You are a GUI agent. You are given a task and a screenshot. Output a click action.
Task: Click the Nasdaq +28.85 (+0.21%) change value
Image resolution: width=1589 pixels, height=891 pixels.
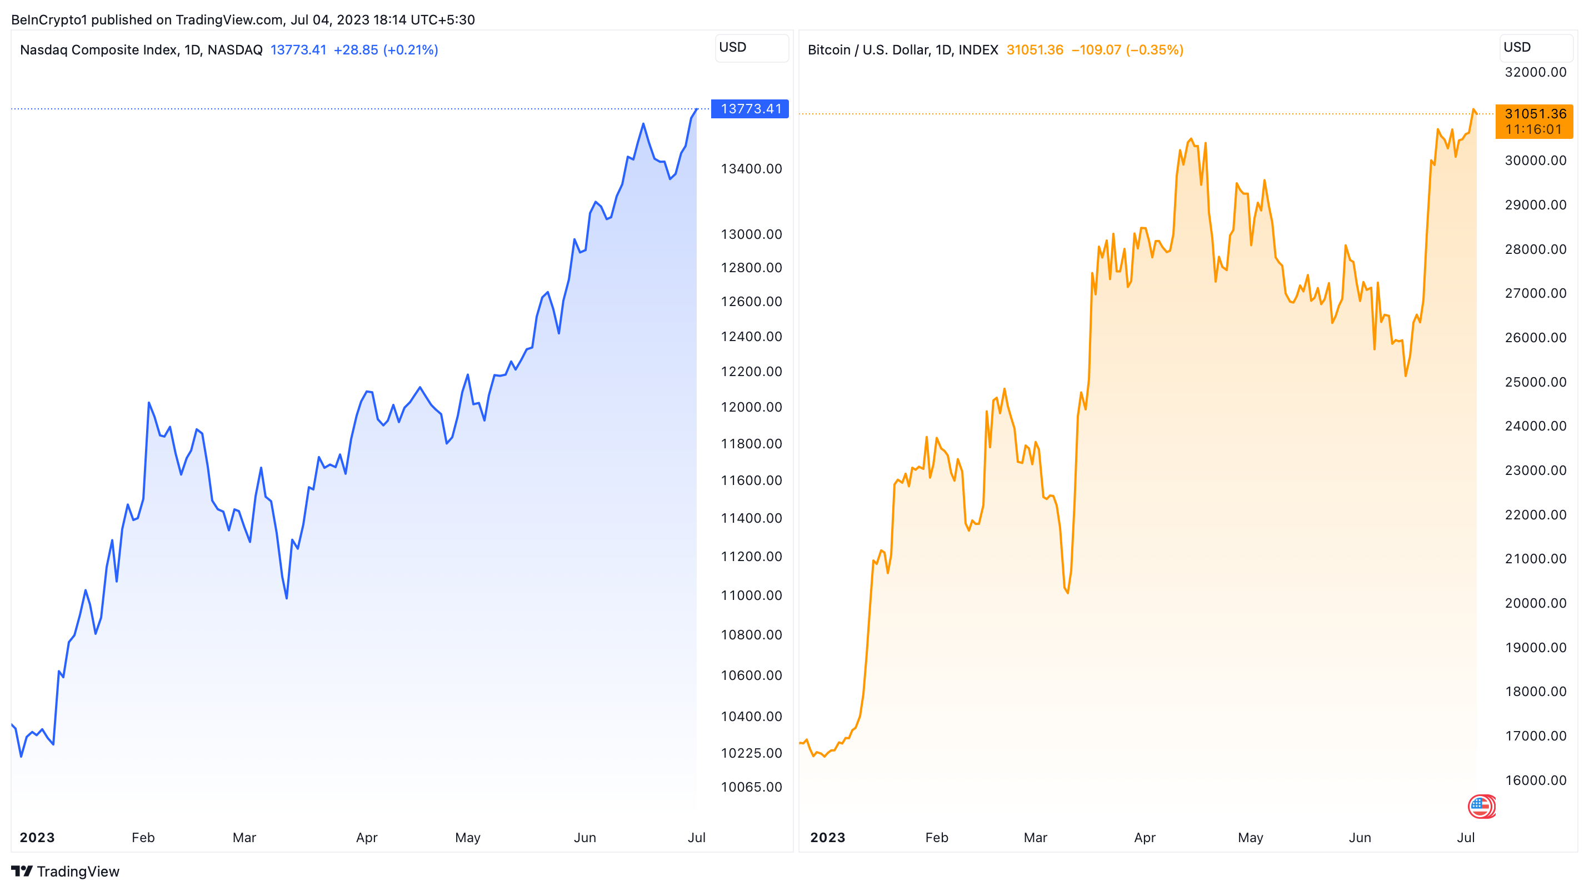pos(386,50)
